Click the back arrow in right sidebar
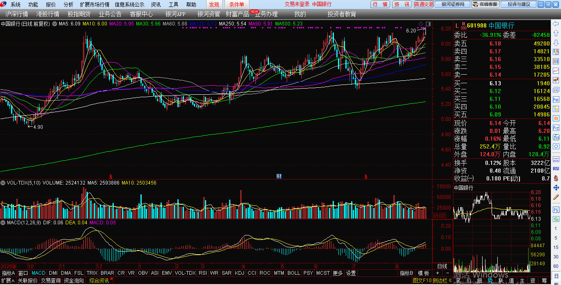This screenshot has width=561, height=285. coord(556,23)
